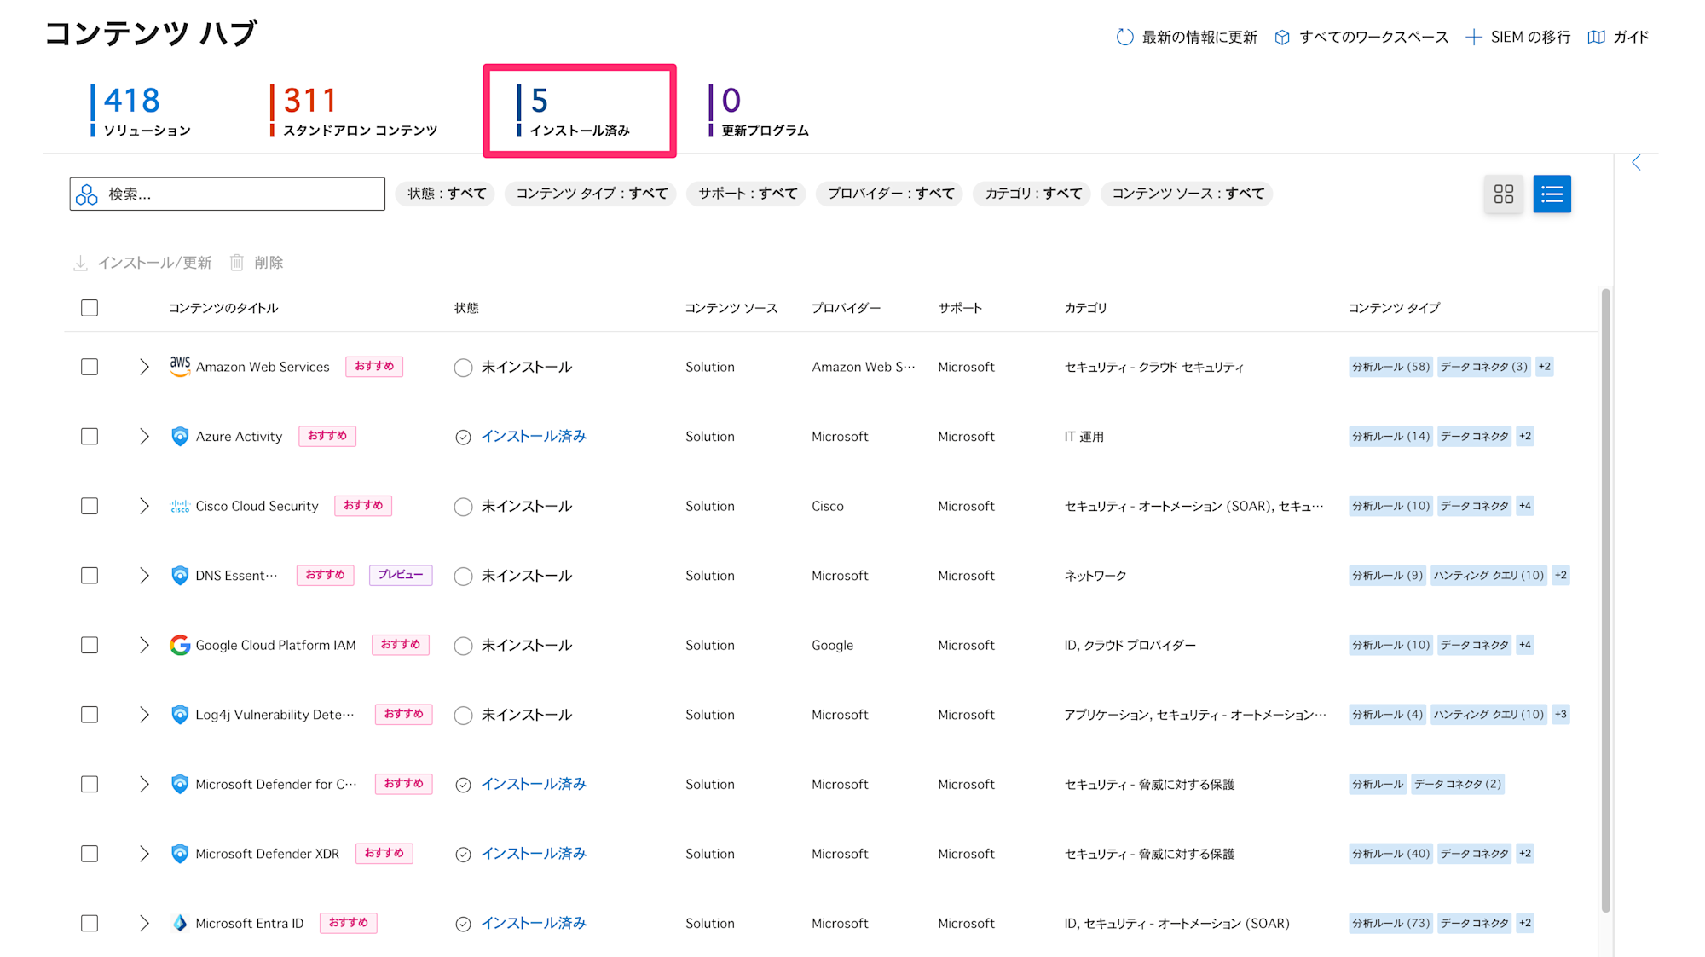Check the Amazon Web Services row checkbox
Image resolution: width=1705 pixels, height=957 pixels.
[90, 367]
